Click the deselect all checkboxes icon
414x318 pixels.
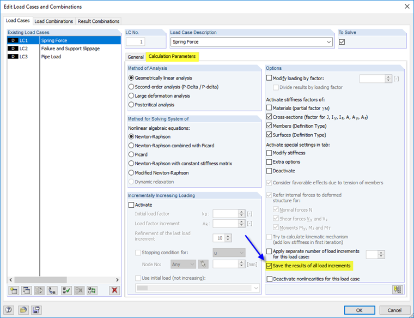[x=79, y=291]
